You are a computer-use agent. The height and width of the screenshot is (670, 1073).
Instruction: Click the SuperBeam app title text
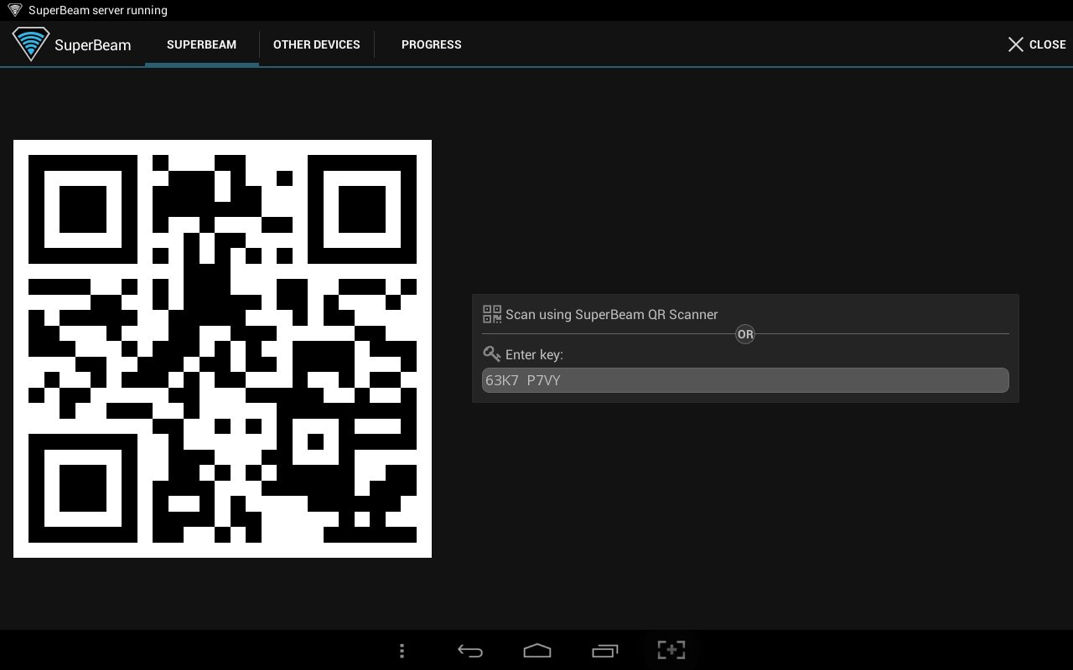tap(92, 45)
